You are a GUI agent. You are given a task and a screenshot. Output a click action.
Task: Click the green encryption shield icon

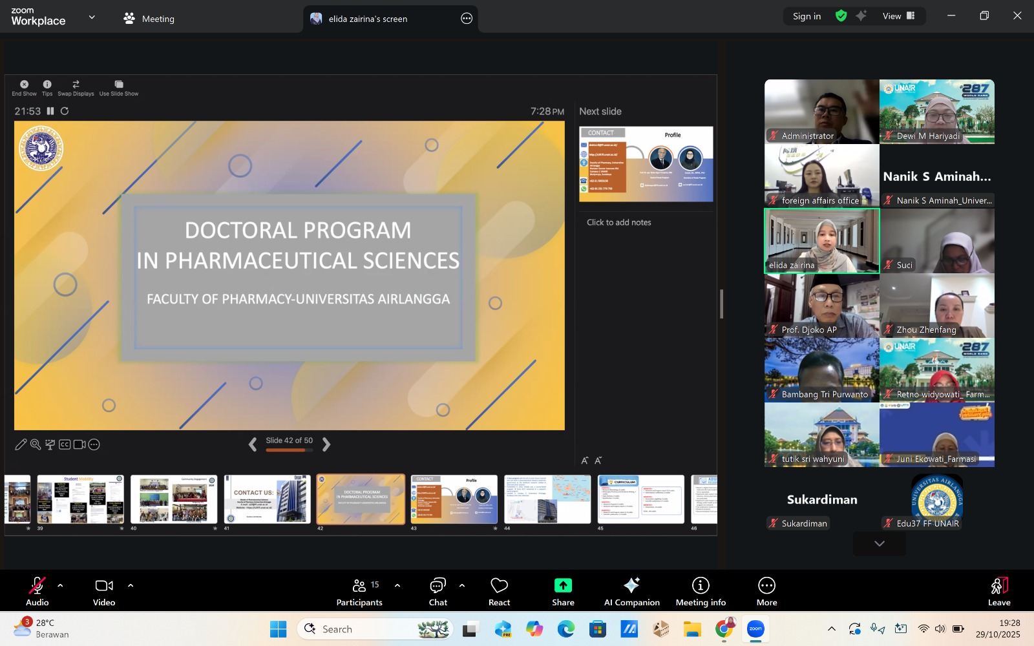(841, 16)
